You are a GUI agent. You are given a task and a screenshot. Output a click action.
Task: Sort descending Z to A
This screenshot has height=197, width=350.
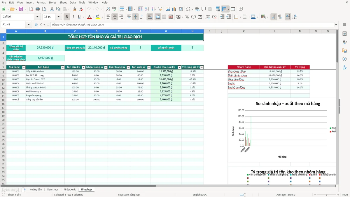click(153, 9)
